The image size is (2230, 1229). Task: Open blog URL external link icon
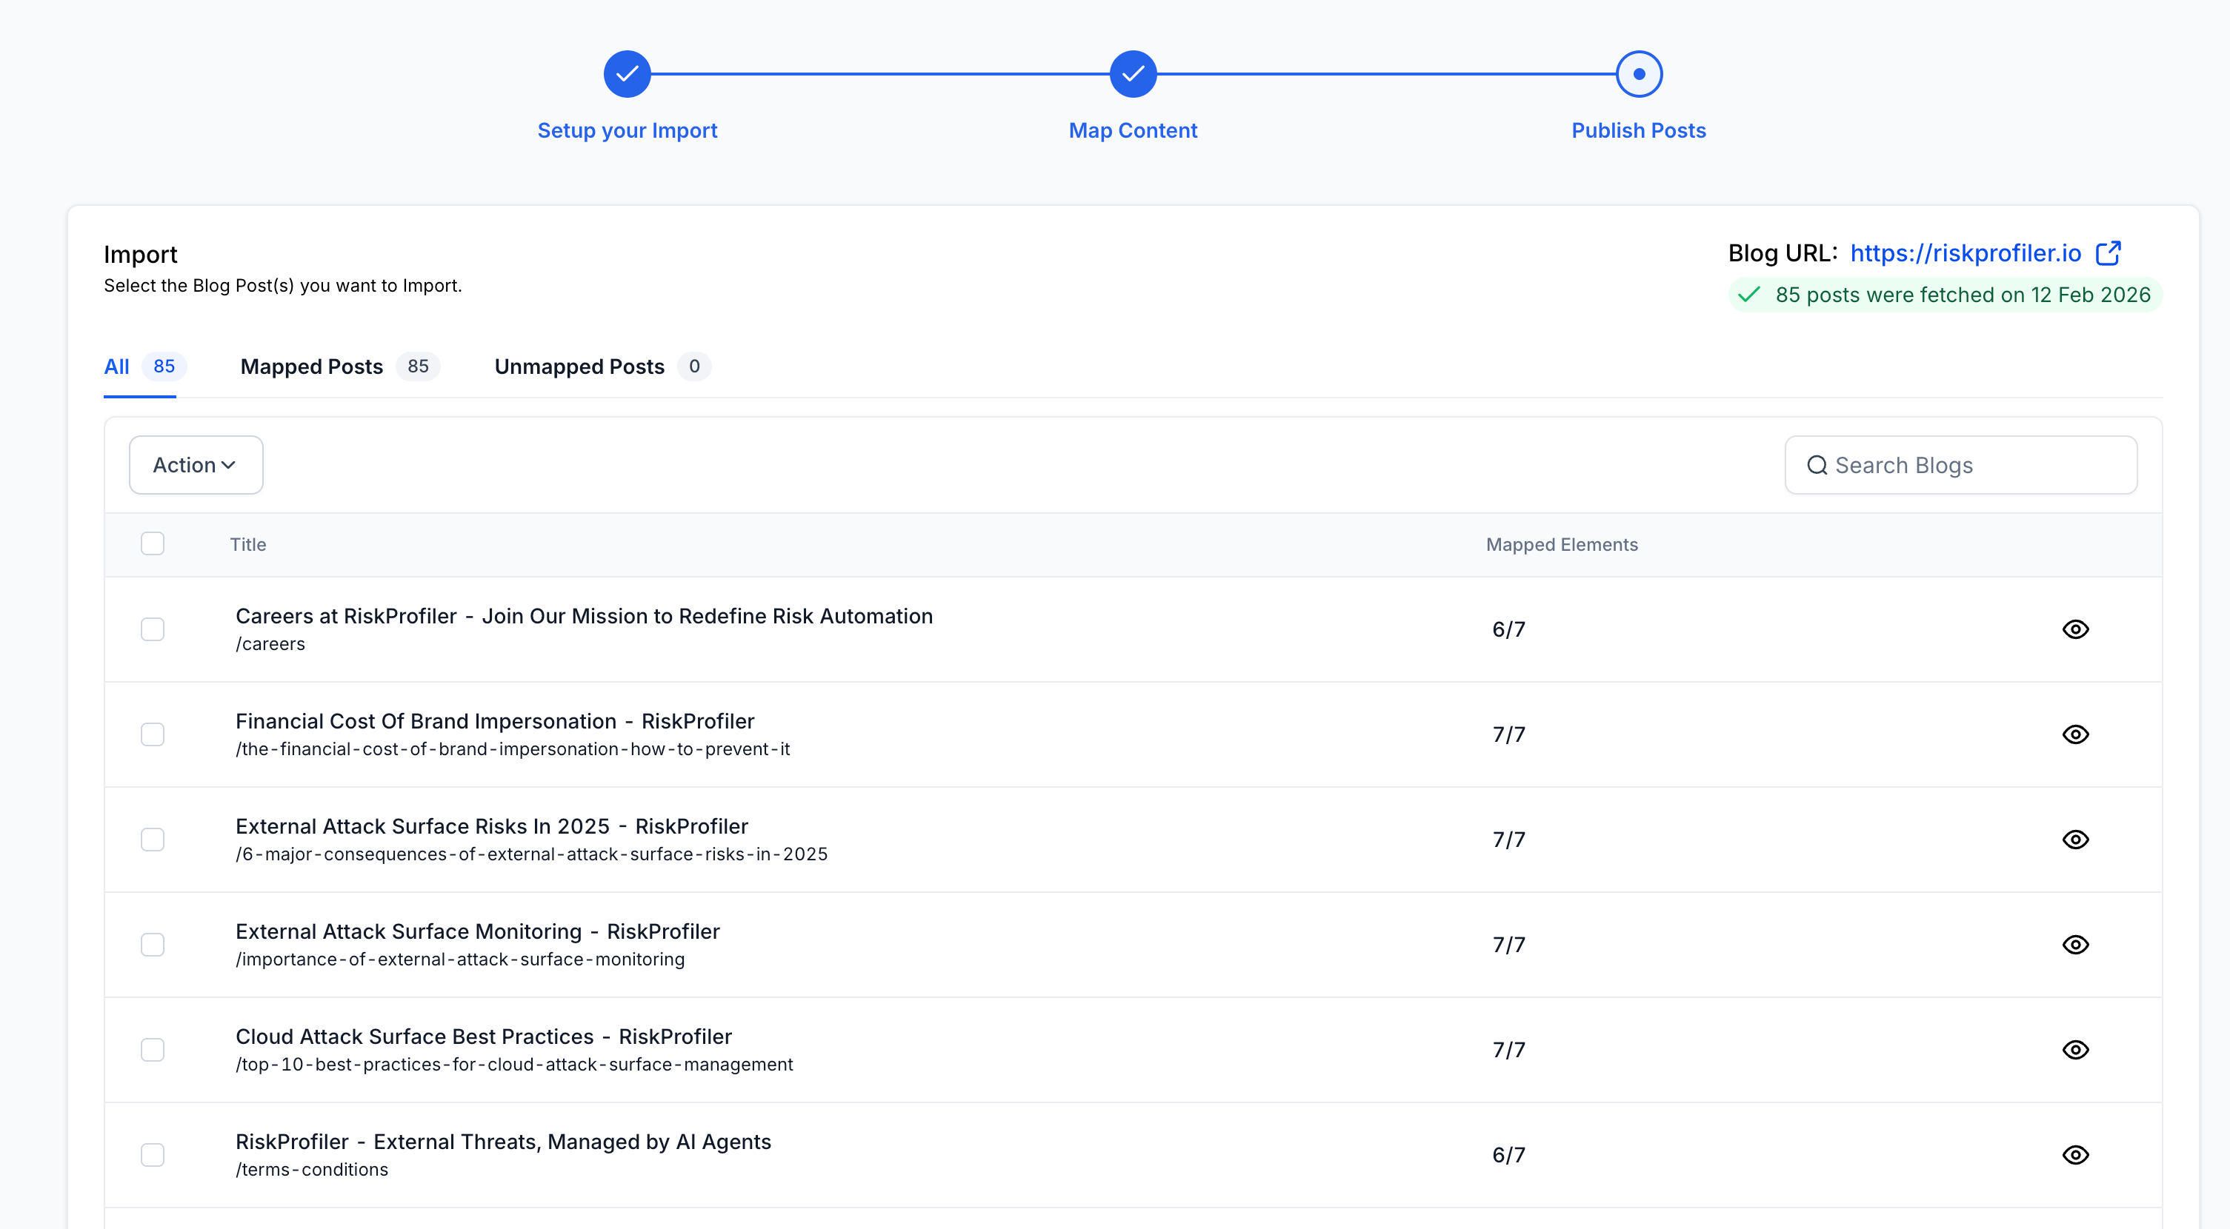pos(2108,252)
